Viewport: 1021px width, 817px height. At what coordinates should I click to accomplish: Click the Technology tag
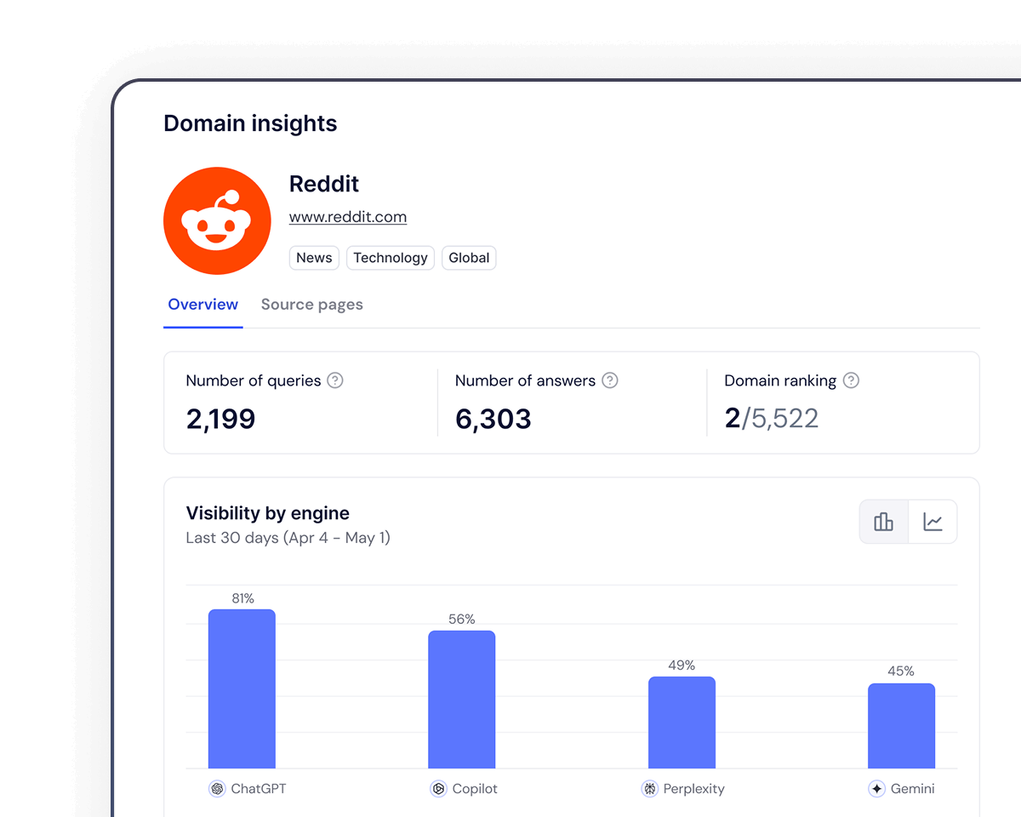click(x=391, y=258)
